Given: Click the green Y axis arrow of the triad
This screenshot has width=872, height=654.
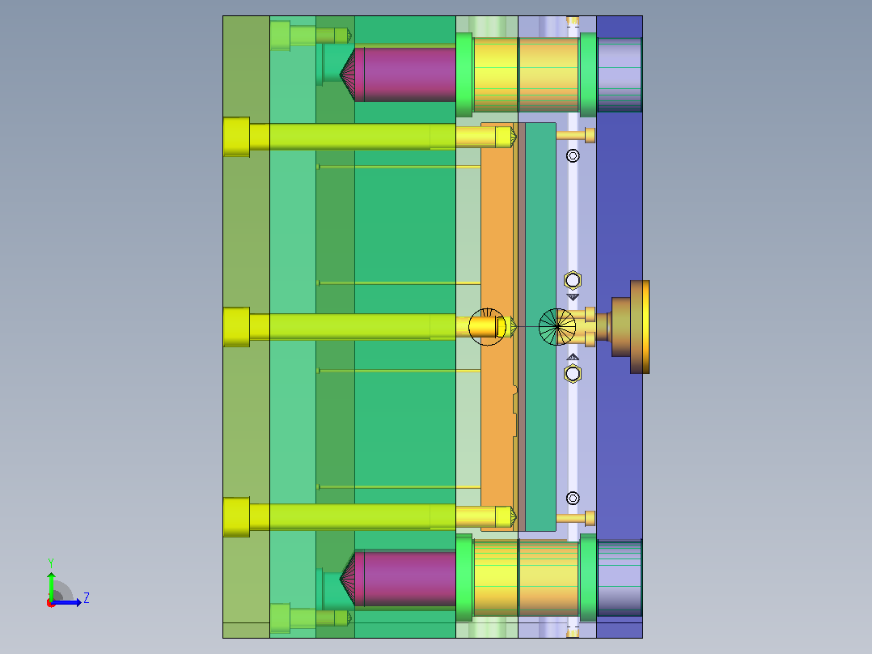Looking at the screenshot, I should coord(51,585).
